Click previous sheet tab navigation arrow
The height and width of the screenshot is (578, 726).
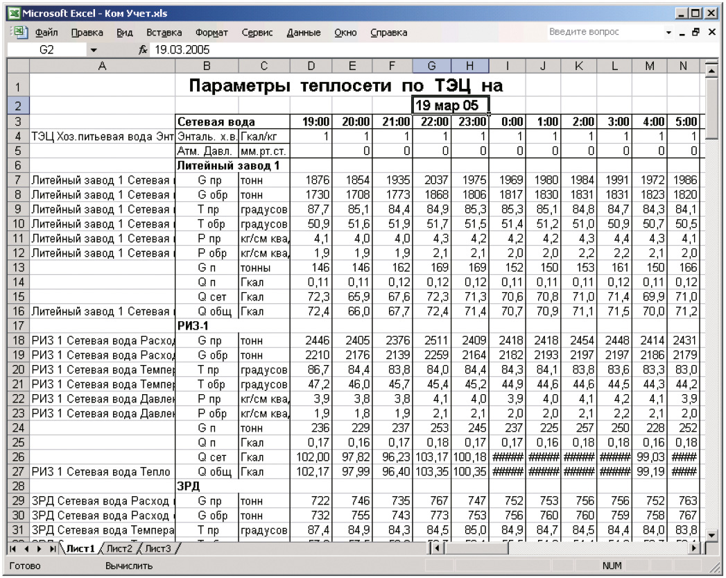(x=26, y=549)
